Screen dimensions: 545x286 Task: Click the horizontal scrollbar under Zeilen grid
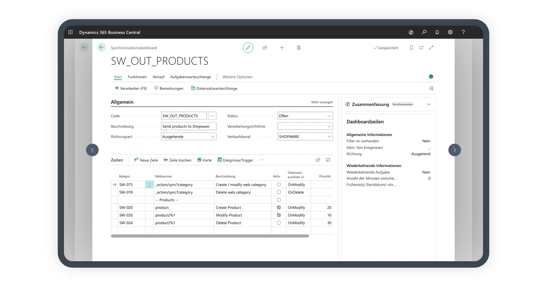point(210,236)
